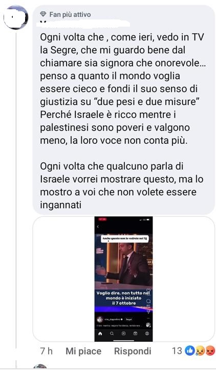Click Rispondi to reply to comment
Viewport: 216px width, 370px height.
pyautogui.click(x=133, y=351)
